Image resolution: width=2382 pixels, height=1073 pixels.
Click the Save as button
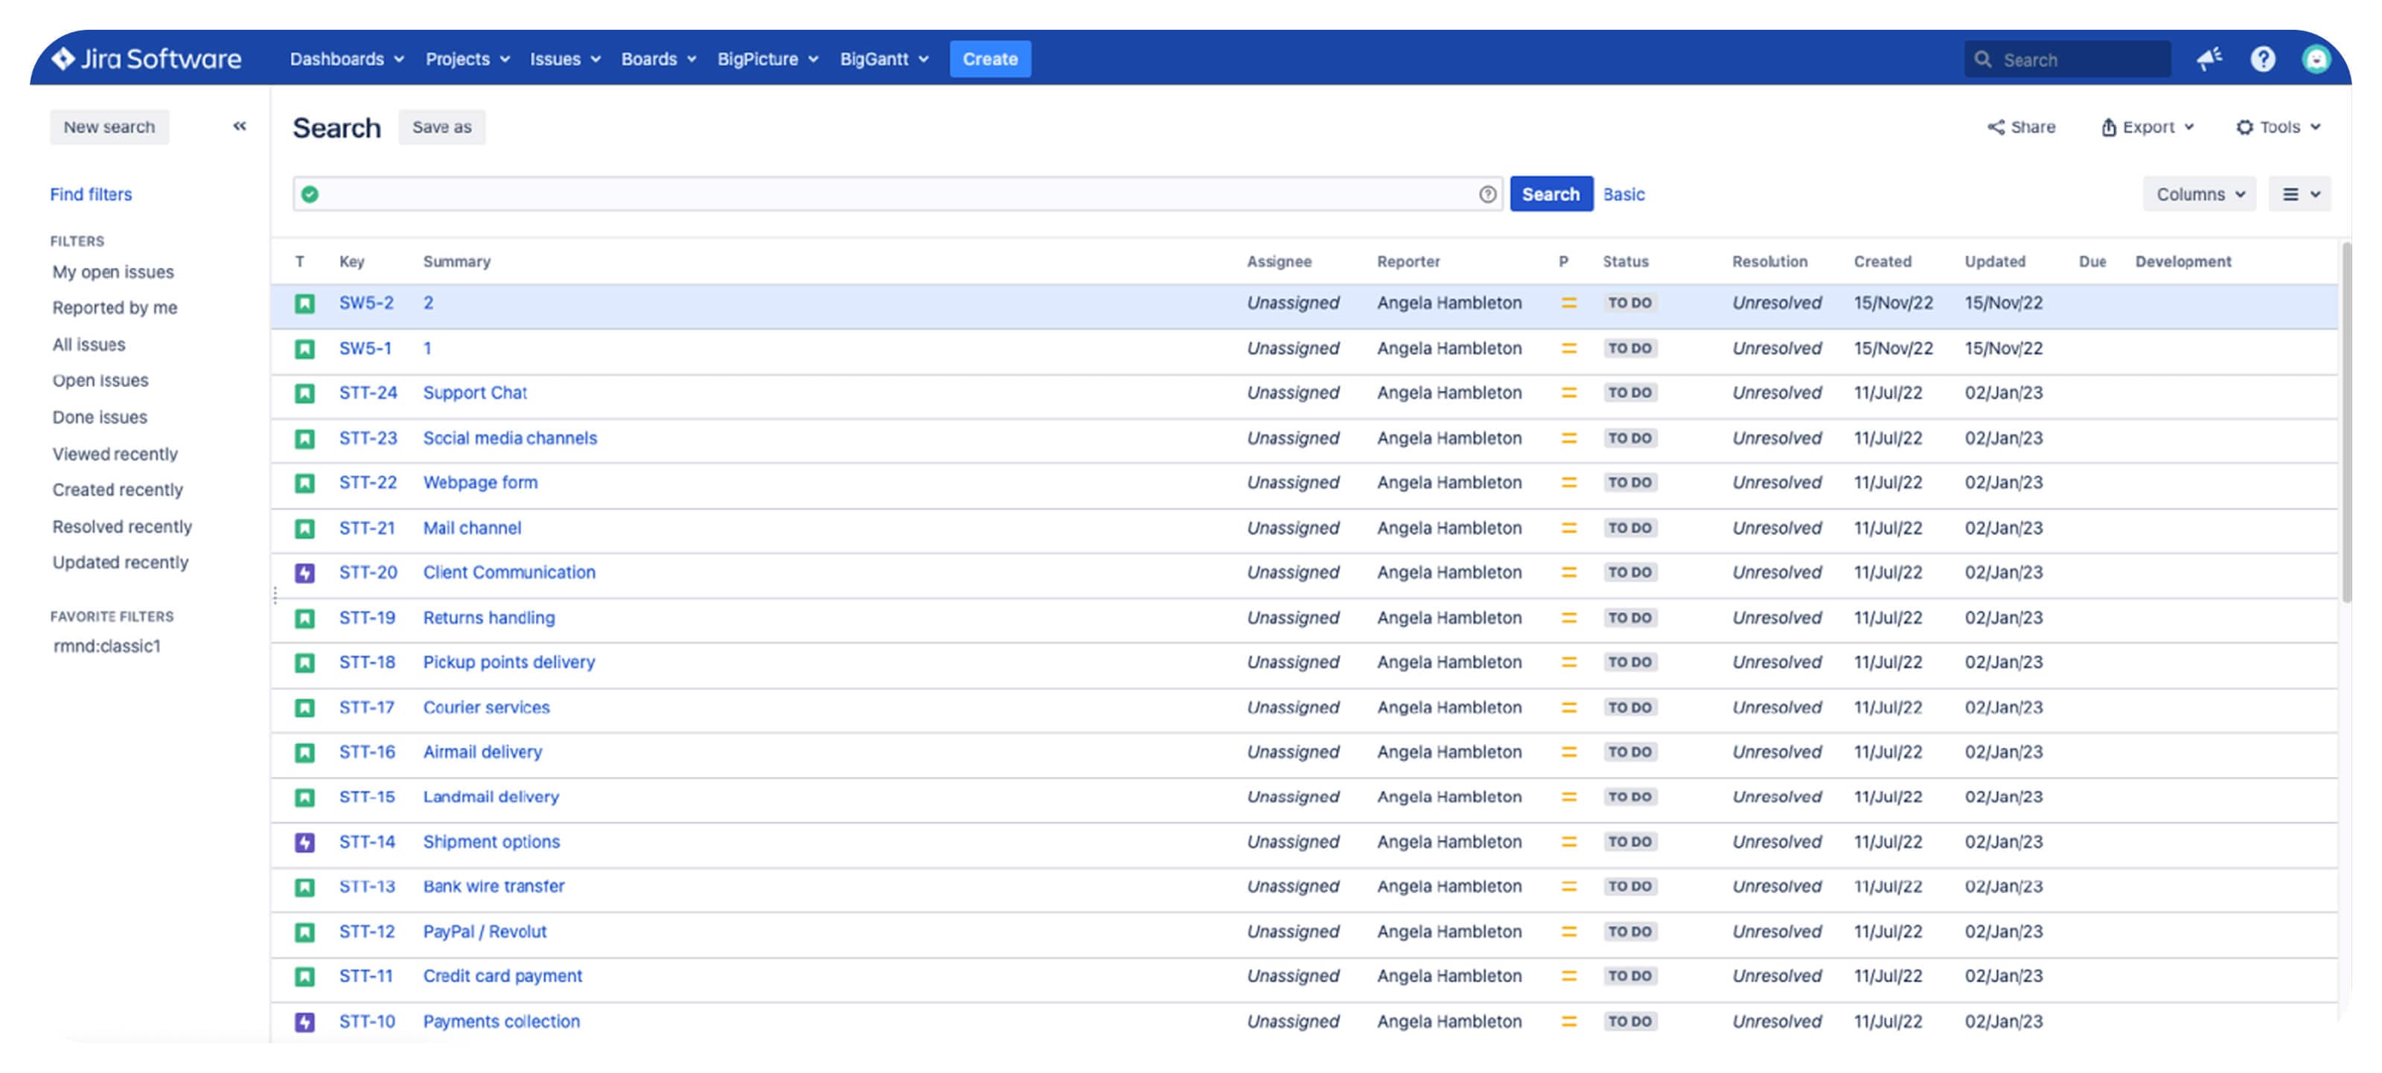tap(441, 126)
